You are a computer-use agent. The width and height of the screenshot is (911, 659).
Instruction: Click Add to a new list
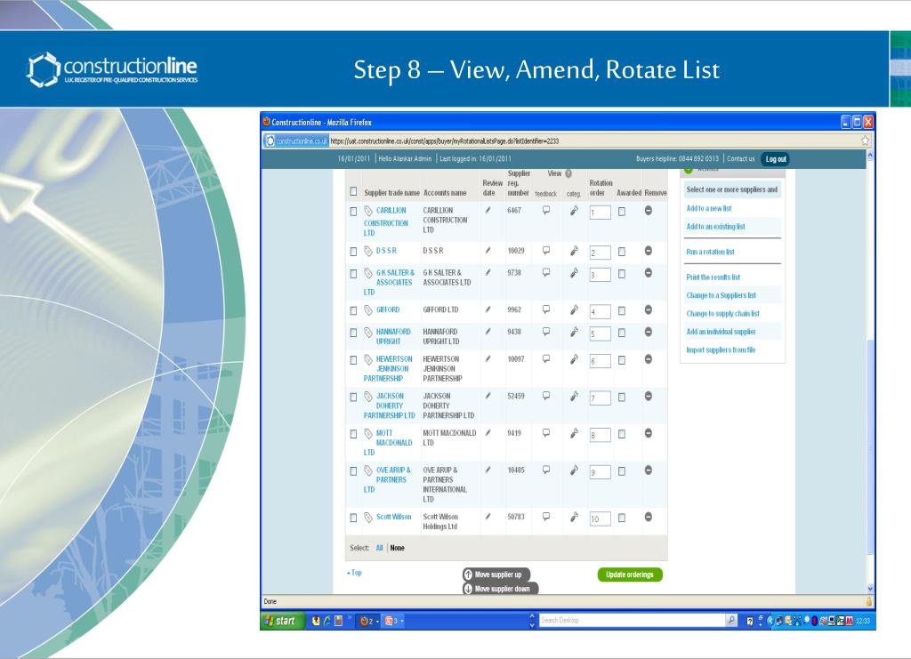tap(709, 208)
